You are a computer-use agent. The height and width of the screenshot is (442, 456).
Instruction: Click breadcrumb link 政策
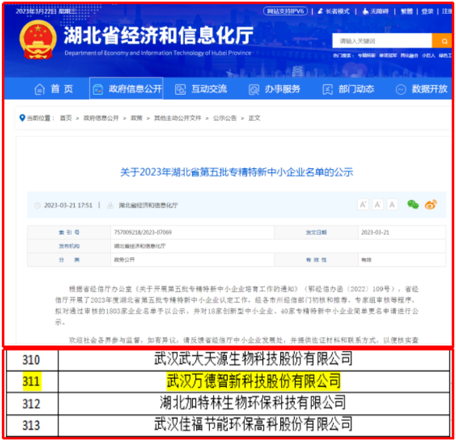136,118
